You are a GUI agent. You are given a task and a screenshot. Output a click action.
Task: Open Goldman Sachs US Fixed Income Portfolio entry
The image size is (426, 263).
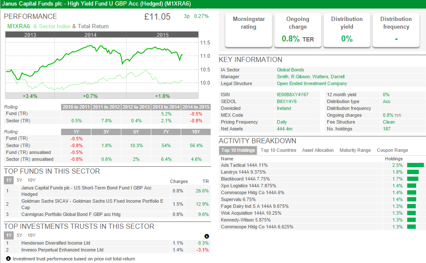92,204
